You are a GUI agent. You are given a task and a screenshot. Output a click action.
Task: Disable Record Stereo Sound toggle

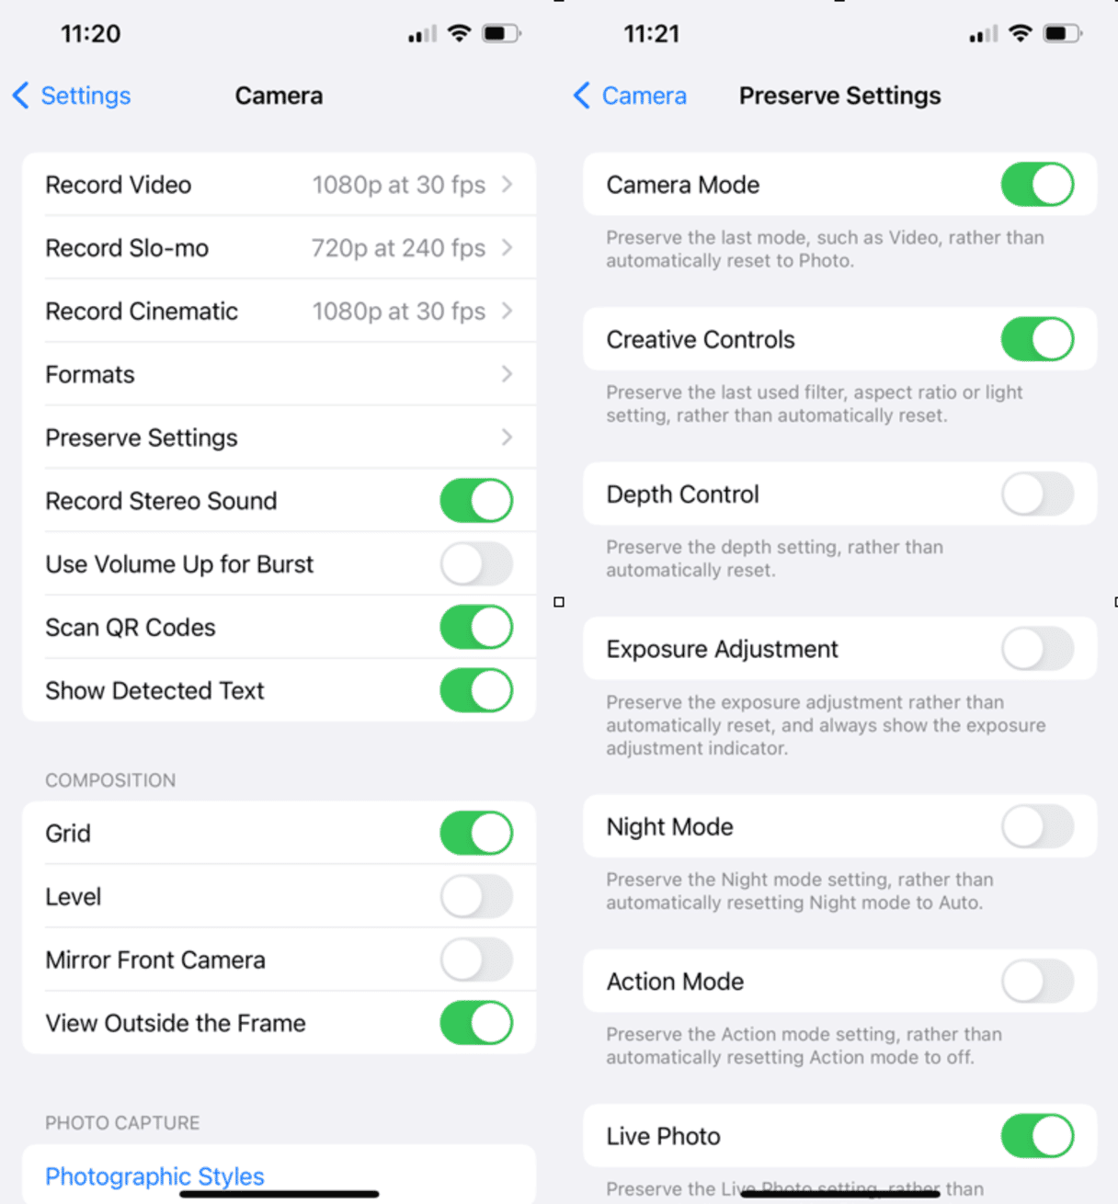(476, 501)
